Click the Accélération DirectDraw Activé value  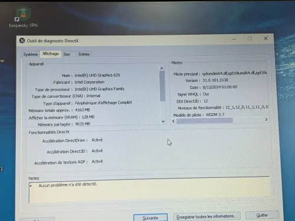pos(97,140)
